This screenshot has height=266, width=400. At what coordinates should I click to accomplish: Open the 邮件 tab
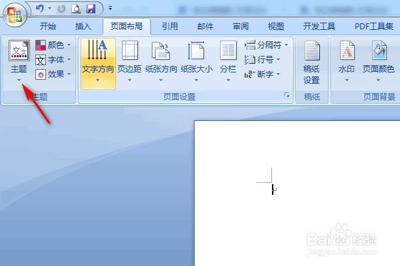click(205, 26)
